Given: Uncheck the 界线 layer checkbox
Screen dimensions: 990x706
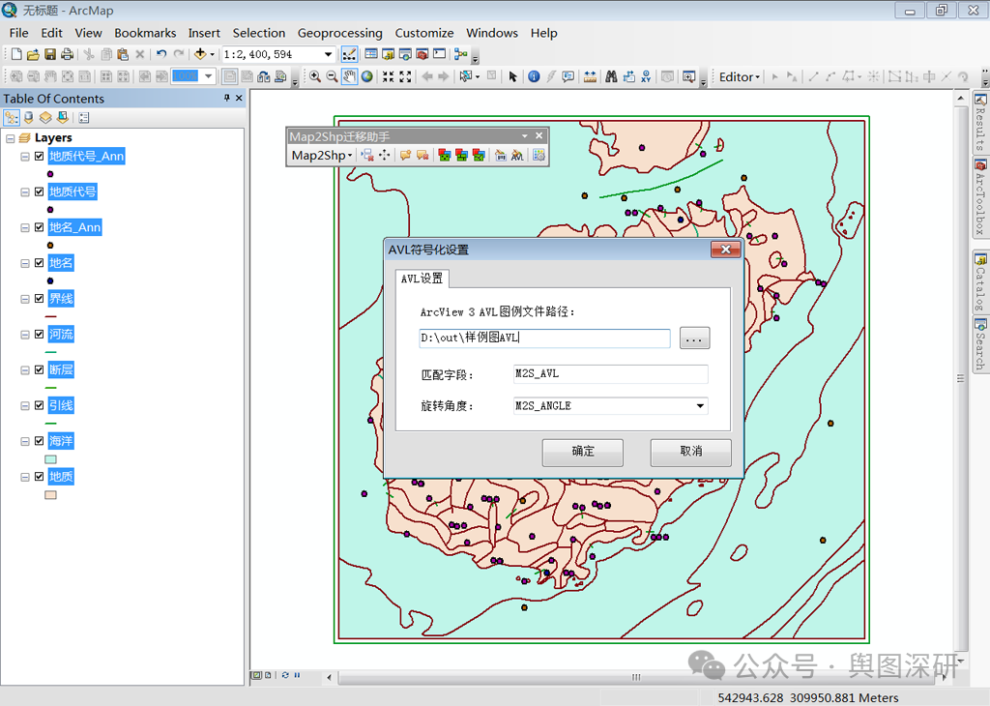Looking at the screenshot, I should pyautogui.click(x=39, y=299).
